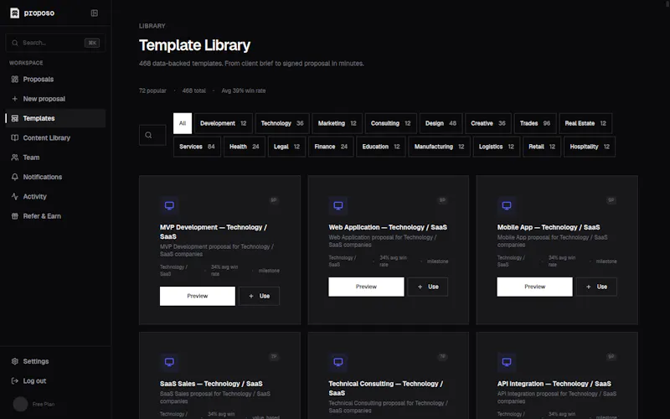
Task: Preview the Mobile App template
Action: tap(534, 287)
